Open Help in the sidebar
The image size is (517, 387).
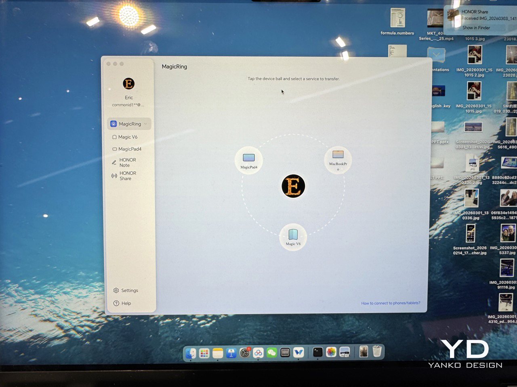(126, 303)
